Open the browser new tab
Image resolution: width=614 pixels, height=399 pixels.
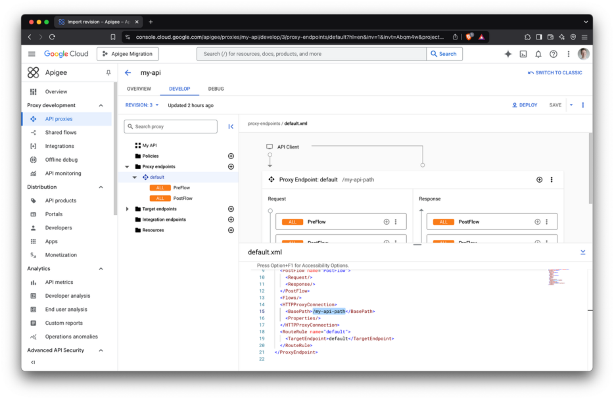click(151, 22)
